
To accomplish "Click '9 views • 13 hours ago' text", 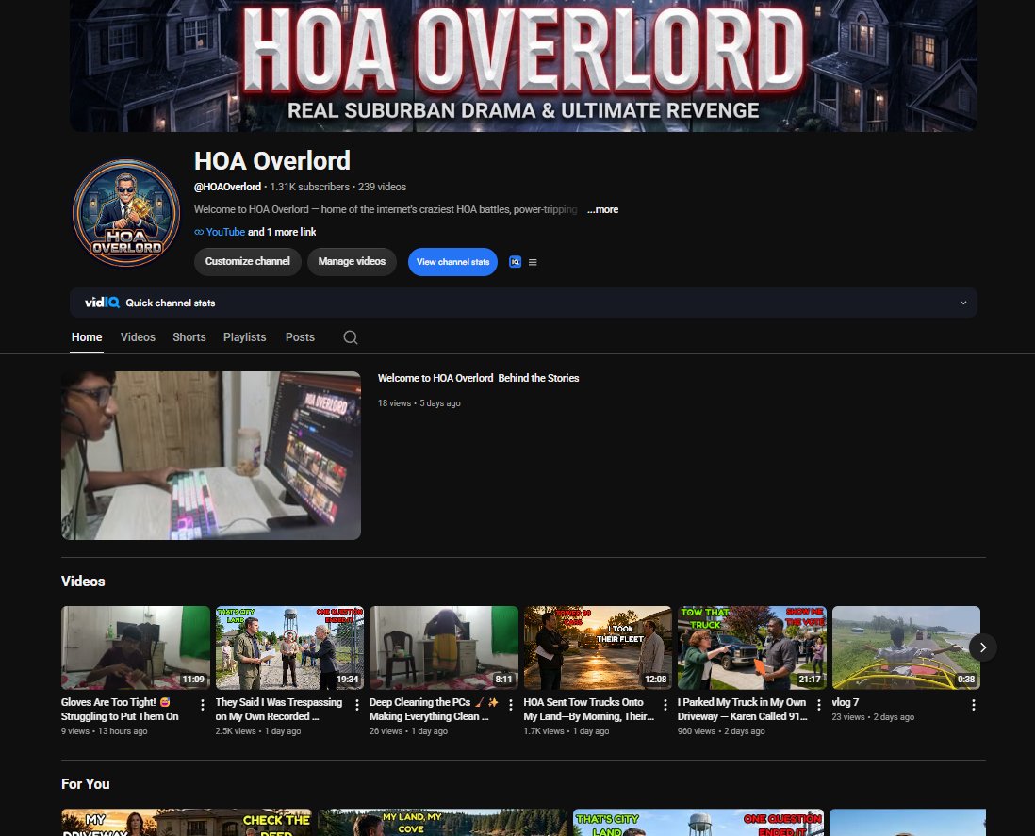I will [x=105, y=731].
